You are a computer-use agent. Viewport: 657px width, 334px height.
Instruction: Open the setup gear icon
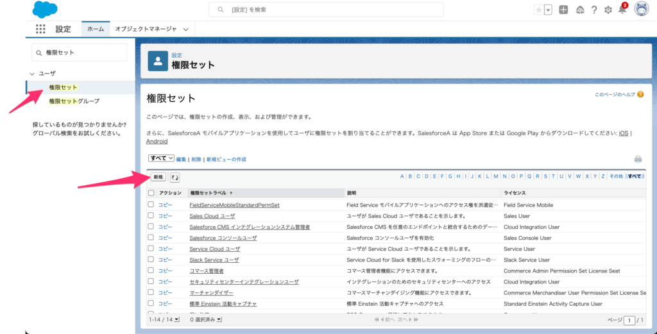608,10
